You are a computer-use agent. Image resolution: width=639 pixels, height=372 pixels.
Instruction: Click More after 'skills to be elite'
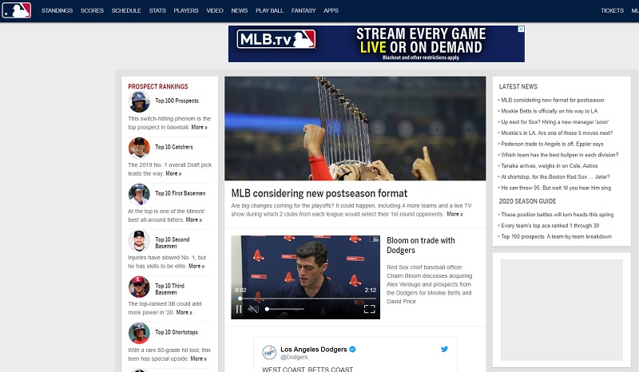pos(196,266)
